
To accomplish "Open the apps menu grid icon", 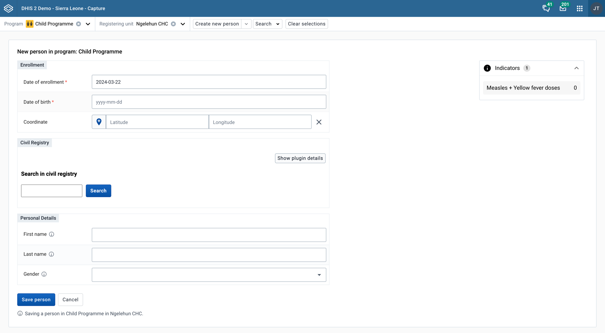I will pos(579,8).
